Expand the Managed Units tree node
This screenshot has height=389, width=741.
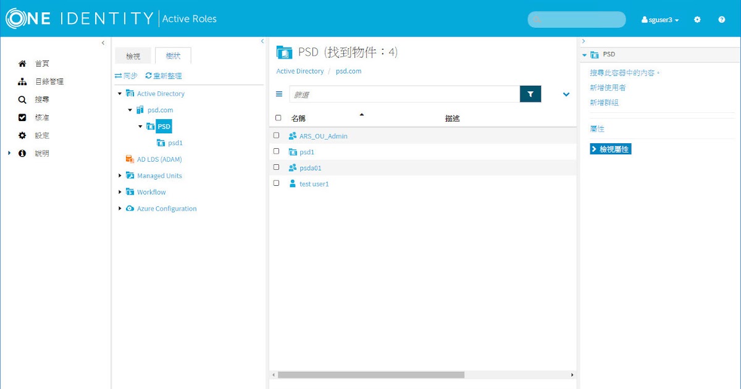click(x=120, y=175)
